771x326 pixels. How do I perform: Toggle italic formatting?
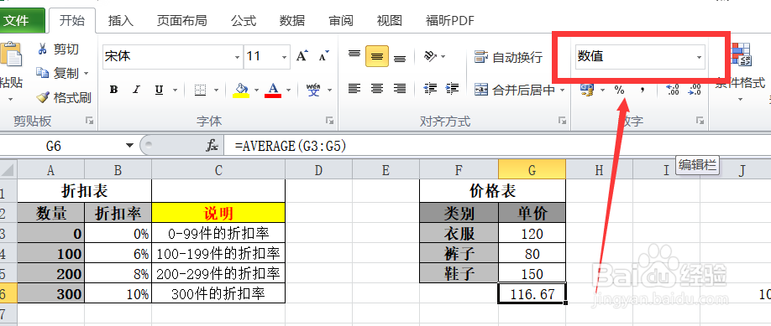[137, 90]
